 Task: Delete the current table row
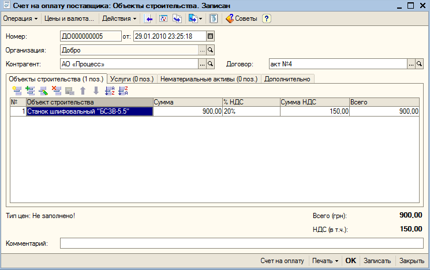point(57,91)
